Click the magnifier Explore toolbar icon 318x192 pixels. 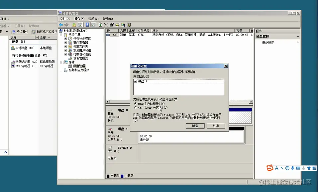point(123,25)
